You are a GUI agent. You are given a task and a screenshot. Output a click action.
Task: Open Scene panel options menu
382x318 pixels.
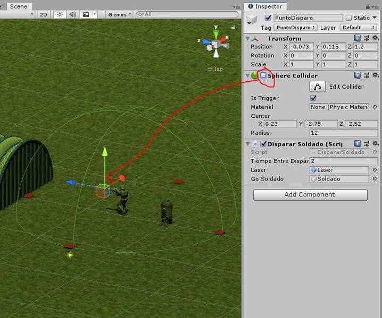coord(236,7)
